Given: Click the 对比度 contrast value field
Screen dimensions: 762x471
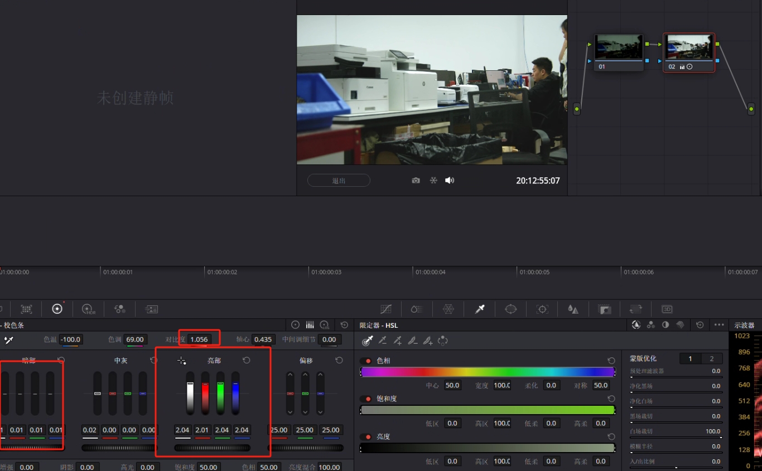Looking at the screenshot, I should tap(199, 339).
